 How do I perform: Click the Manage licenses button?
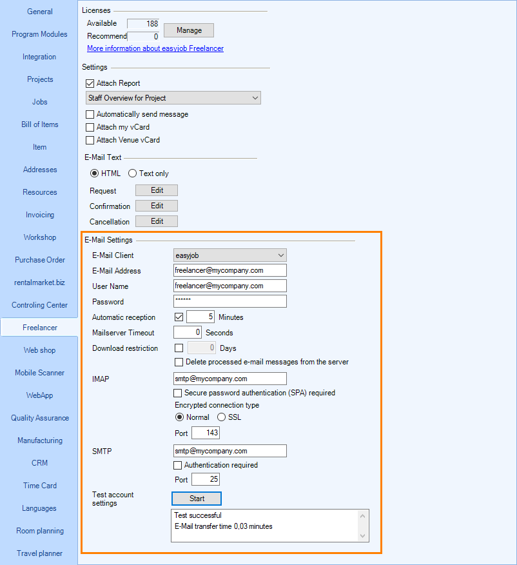188,30
